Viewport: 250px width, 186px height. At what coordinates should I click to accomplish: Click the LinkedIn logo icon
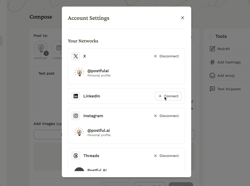76,96
